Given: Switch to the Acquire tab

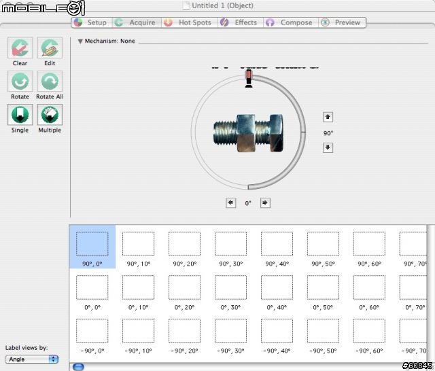Looking at the screenshot, I should (x=137, y=22).
